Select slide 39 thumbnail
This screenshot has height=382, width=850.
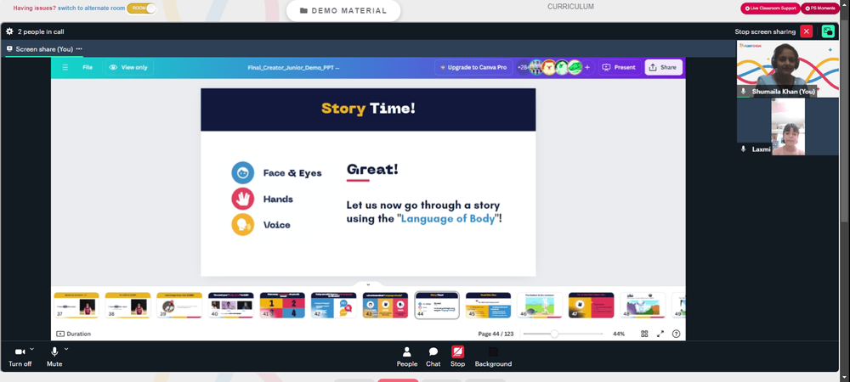point(179,305)
